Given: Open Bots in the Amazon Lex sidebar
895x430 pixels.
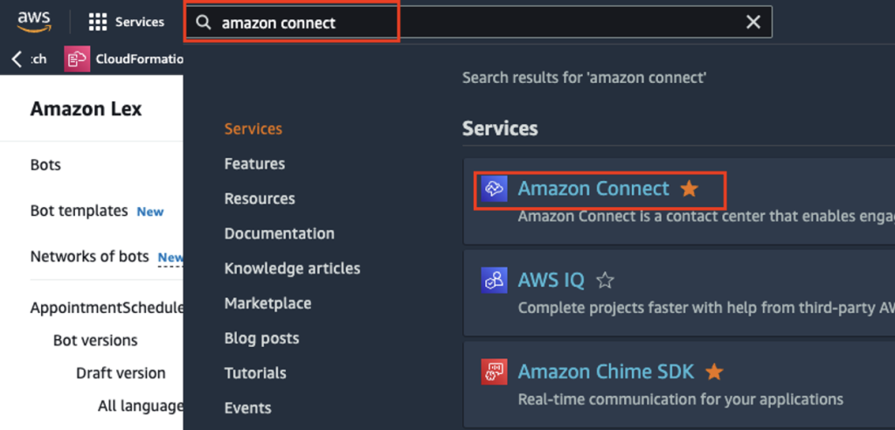Looking at the screenshot, I should (45, 165).
